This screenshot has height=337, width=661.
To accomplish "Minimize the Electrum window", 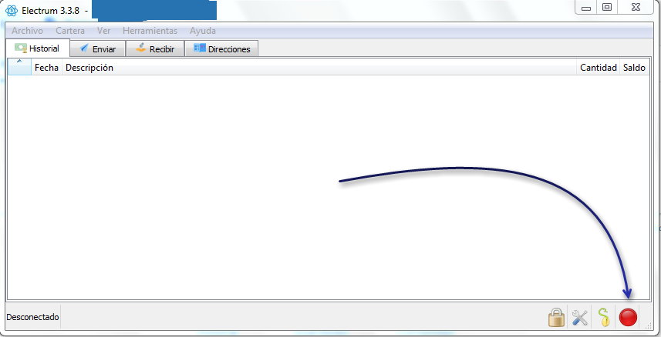I will pos(586,8).
